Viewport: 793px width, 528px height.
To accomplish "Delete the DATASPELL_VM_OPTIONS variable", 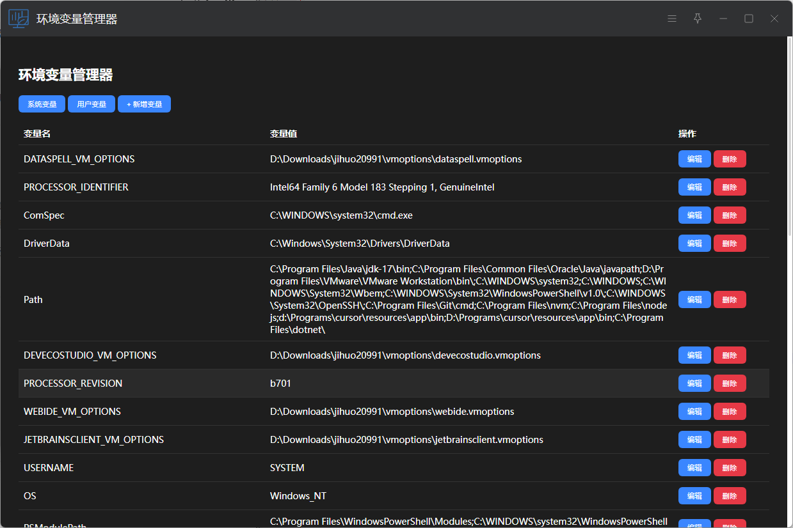I will [730, 159].
